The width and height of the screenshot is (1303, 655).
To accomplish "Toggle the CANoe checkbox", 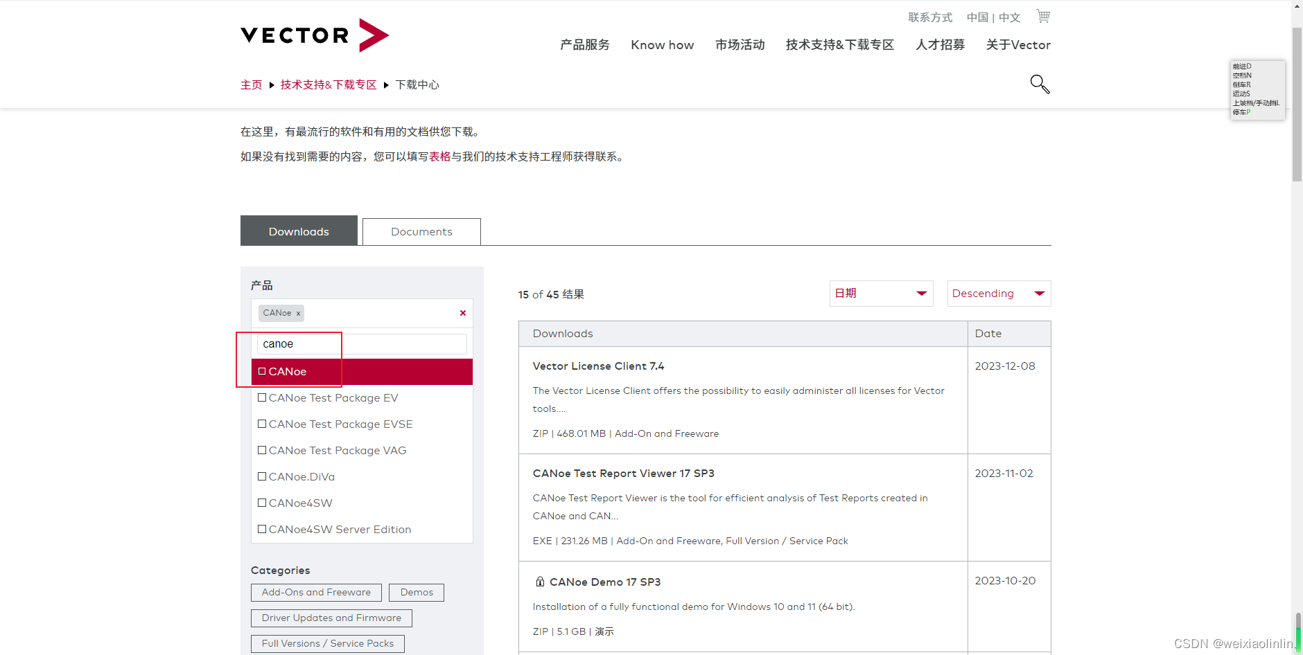I will (x=262, y=371).
